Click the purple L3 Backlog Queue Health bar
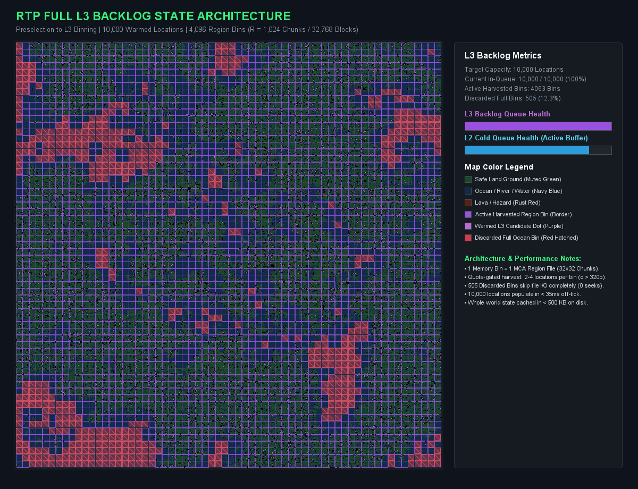Screen dimensions: 638x489 [x=538, y=126]
